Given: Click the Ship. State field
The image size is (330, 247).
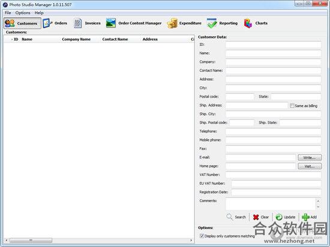Looking at the screenshot, I should 300,123.
